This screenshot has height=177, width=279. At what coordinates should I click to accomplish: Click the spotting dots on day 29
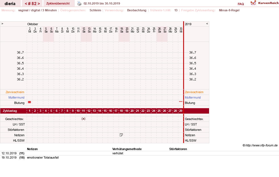coord(181,101)
